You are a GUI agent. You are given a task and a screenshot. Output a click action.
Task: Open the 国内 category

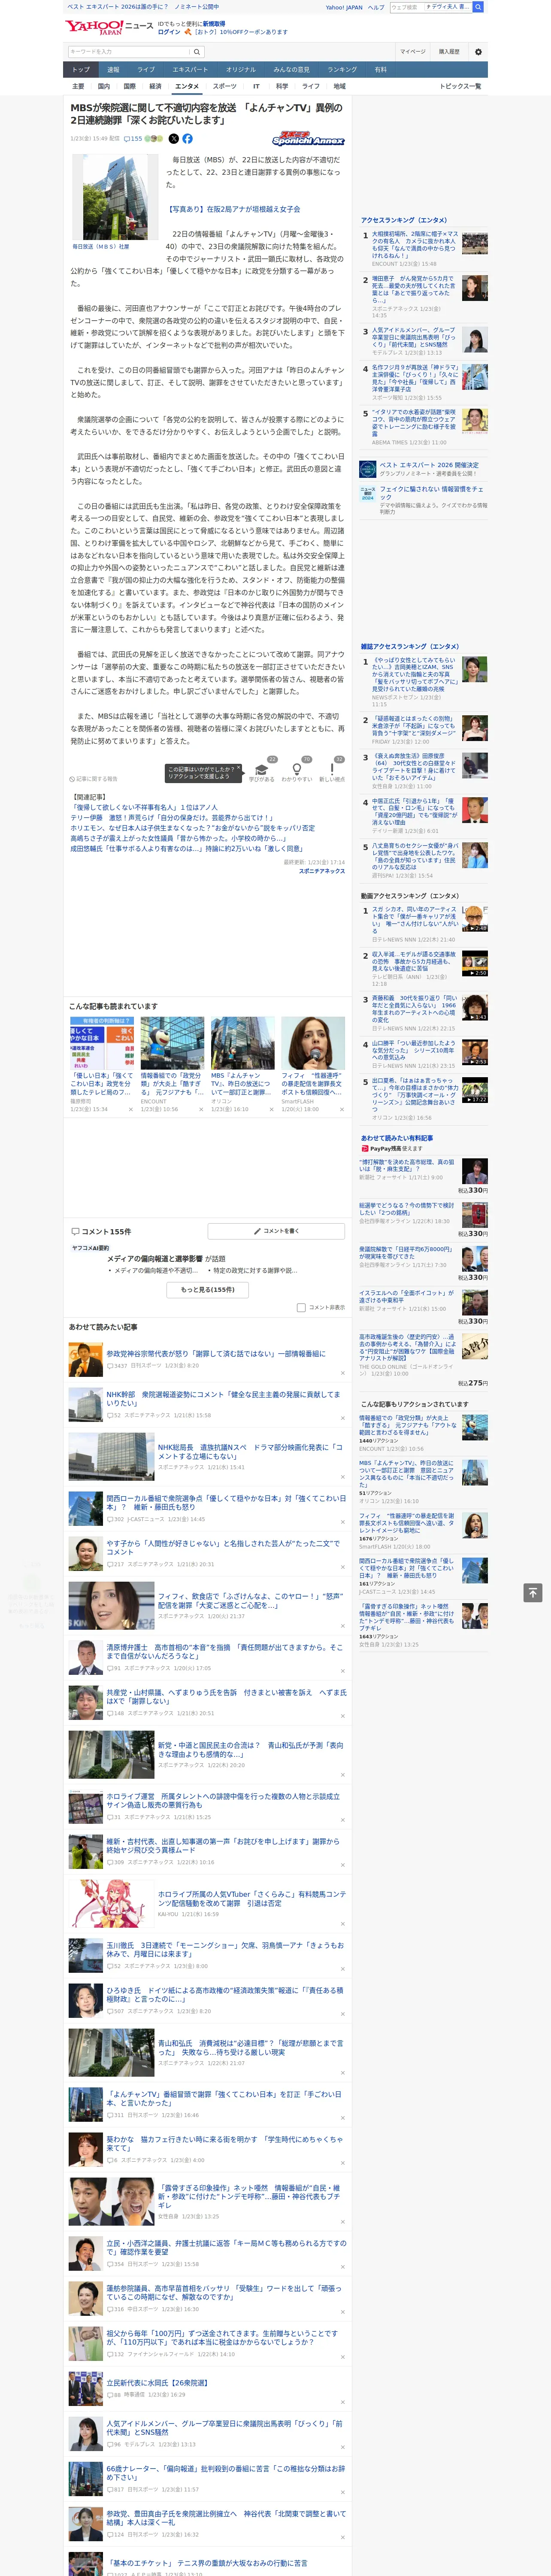coord(104,86)
